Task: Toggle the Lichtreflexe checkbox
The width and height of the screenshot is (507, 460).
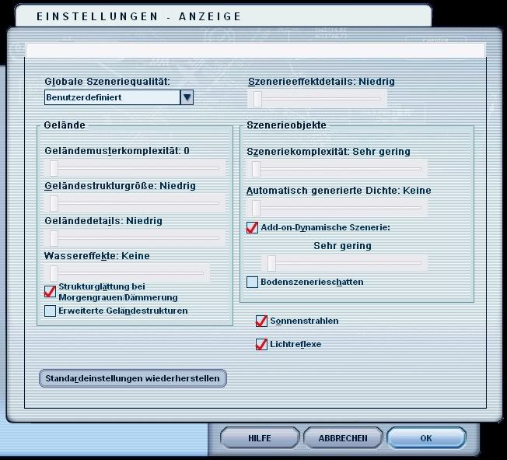Action: (x=261, y=344)
